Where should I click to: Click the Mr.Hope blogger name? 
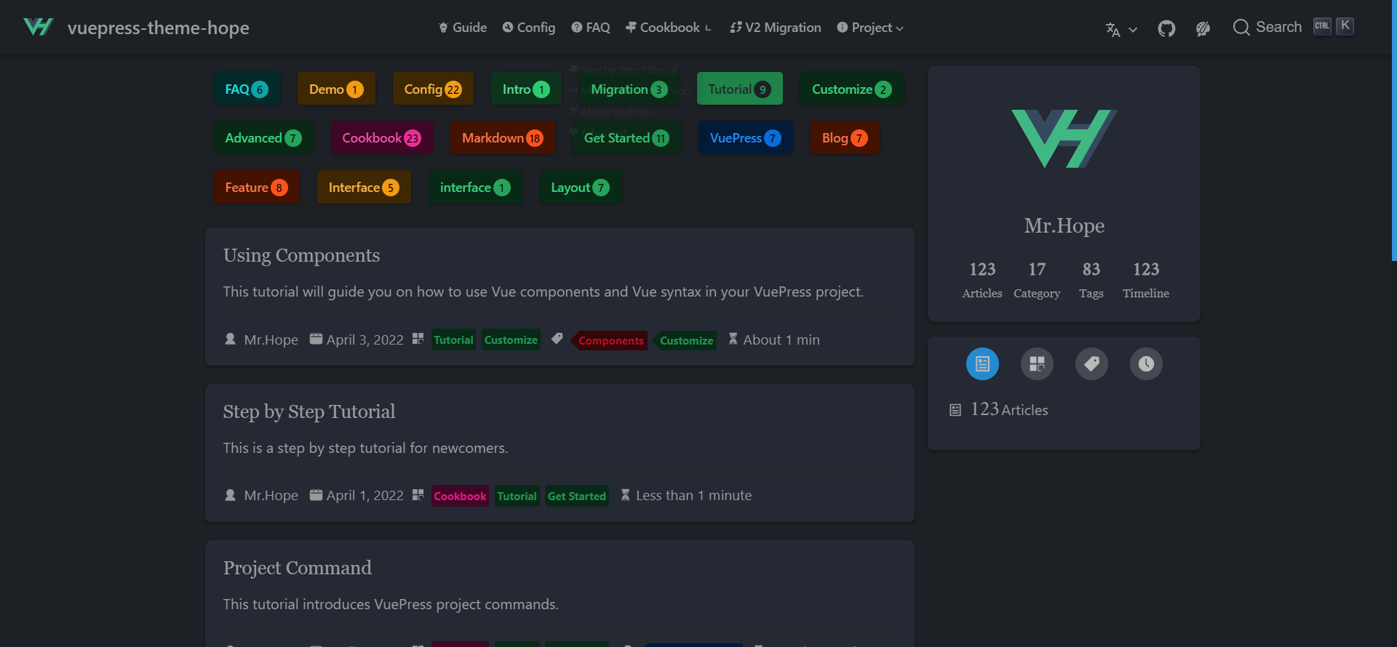click(x=1064, y=226)
